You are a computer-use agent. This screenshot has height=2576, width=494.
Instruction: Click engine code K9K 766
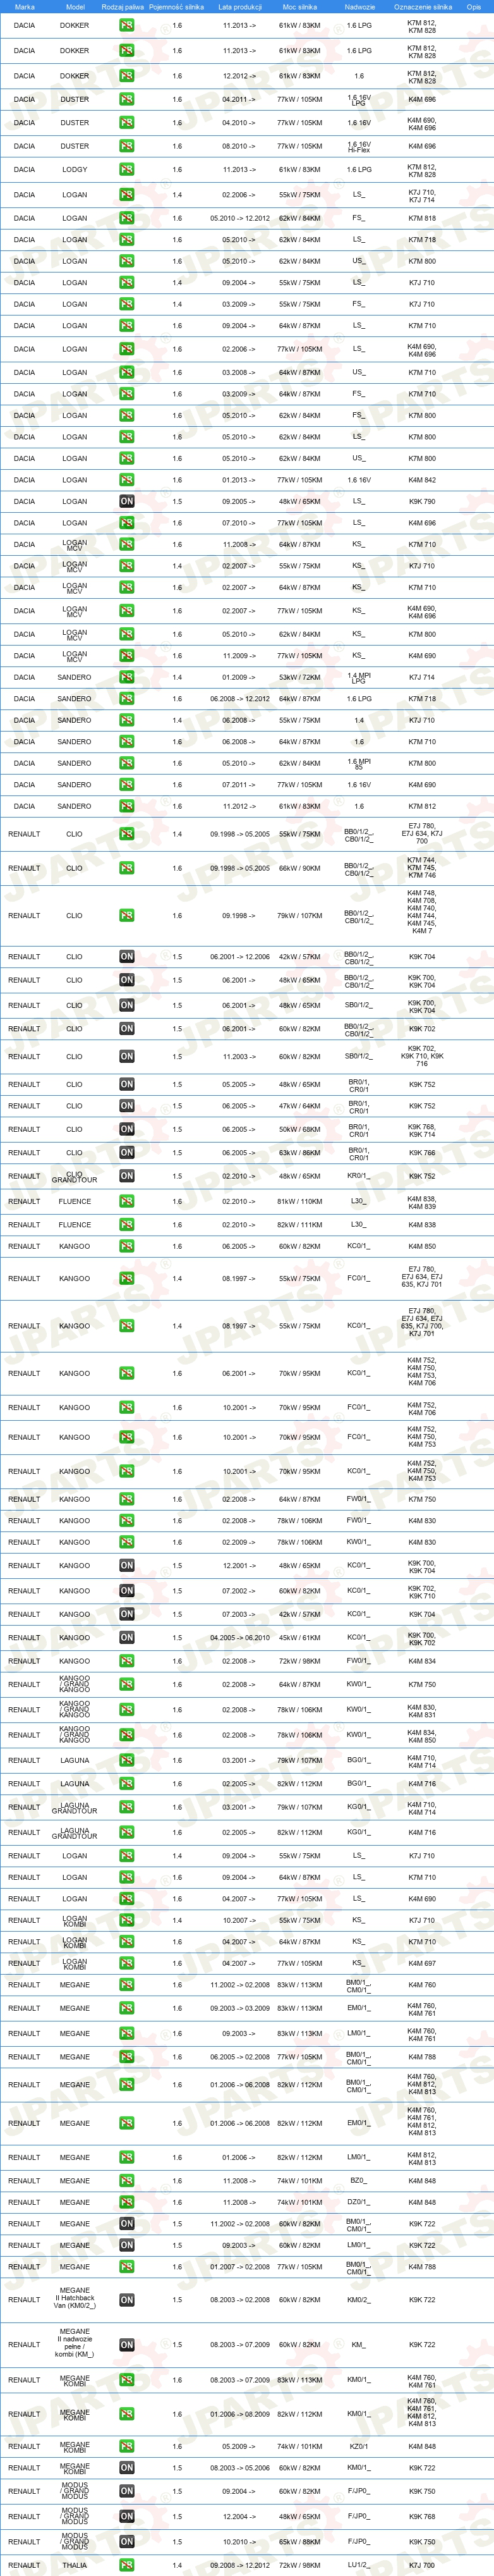(x=422, y=1153)
